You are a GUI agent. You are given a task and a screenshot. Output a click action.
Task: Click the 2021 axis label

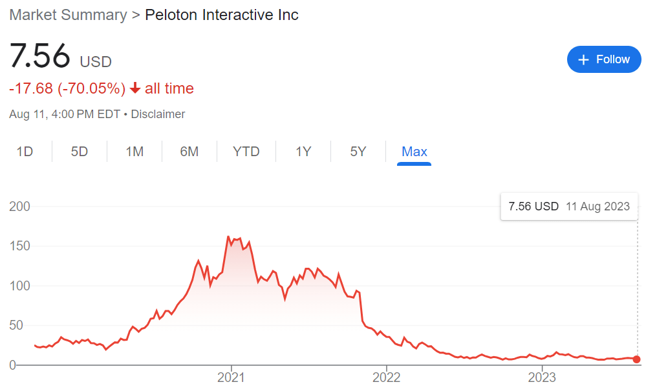pyautogui.click(x=231, y=377)
